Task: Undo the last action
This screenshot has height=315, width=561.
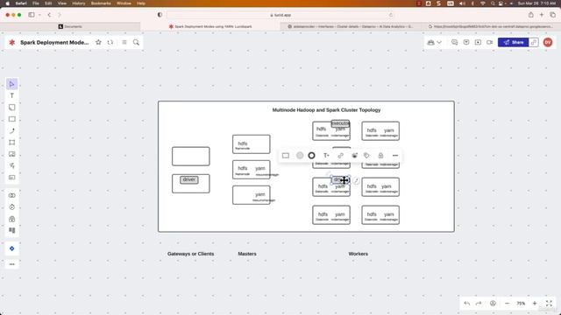Action: click(467, 304)
